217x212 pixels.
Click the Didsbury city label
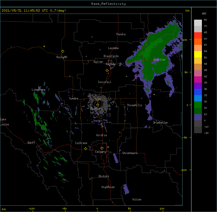click(x=97, y=109)
